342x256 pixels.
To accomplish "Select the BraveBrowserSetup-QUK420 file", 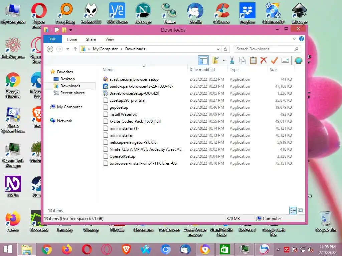I will (134, 93).
